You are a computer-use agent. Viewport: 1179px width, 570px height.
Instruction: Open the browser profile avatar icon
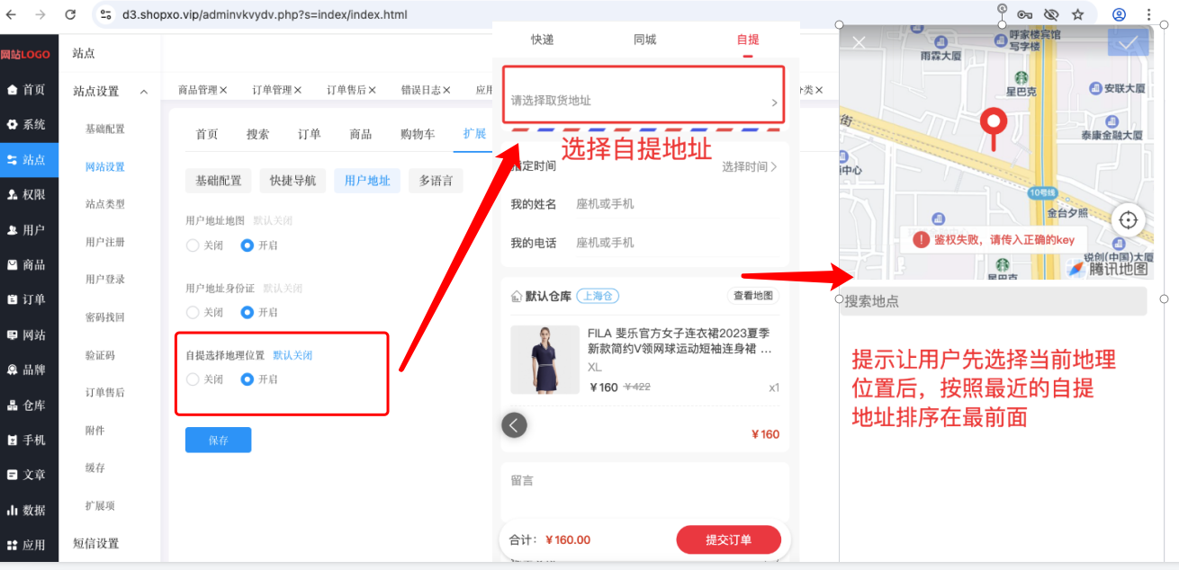coord(1119,14)
